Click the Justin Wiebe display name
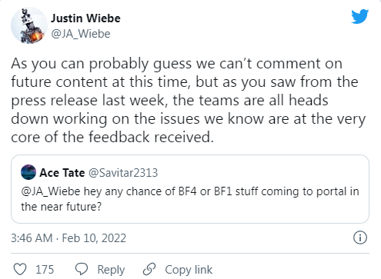The height and width of the screenshot is (279, 381). (85, 18)
